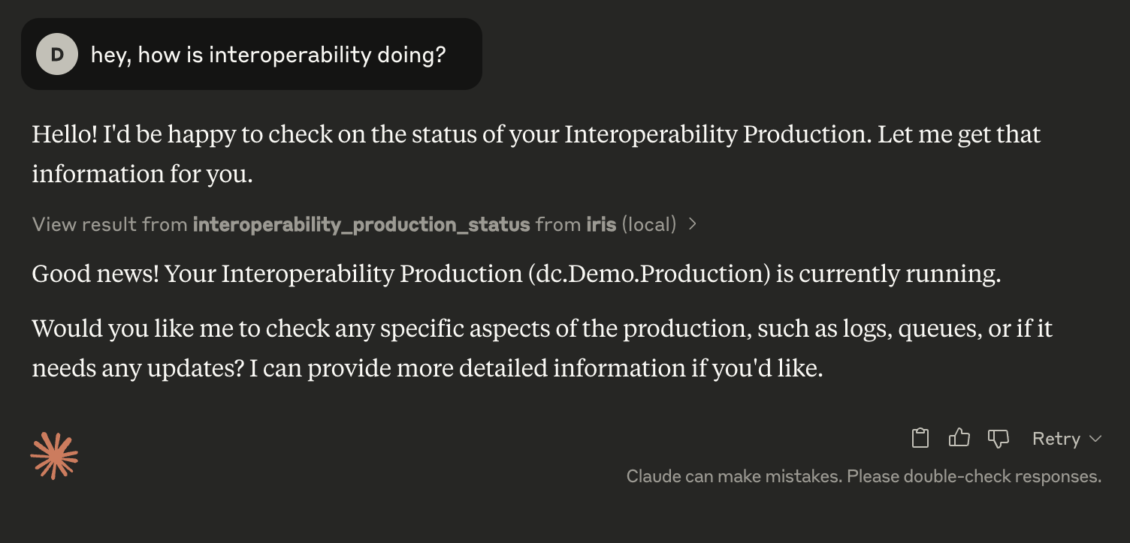Viewport: 1130px width, 543px height.
Task: Open the Retry dropdown arrow
Action: click(1095, 439)
